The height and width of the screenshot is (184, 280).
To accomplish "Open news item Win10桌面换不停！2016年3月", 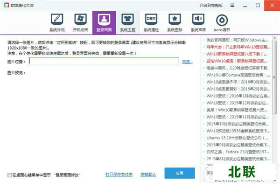I will 238,82.
